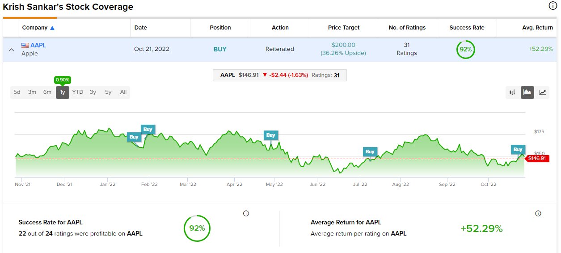This screenshot has height=253, width=561.
Task: Click the red $146.91 price label on the chart
Action: tap(537, 159)
